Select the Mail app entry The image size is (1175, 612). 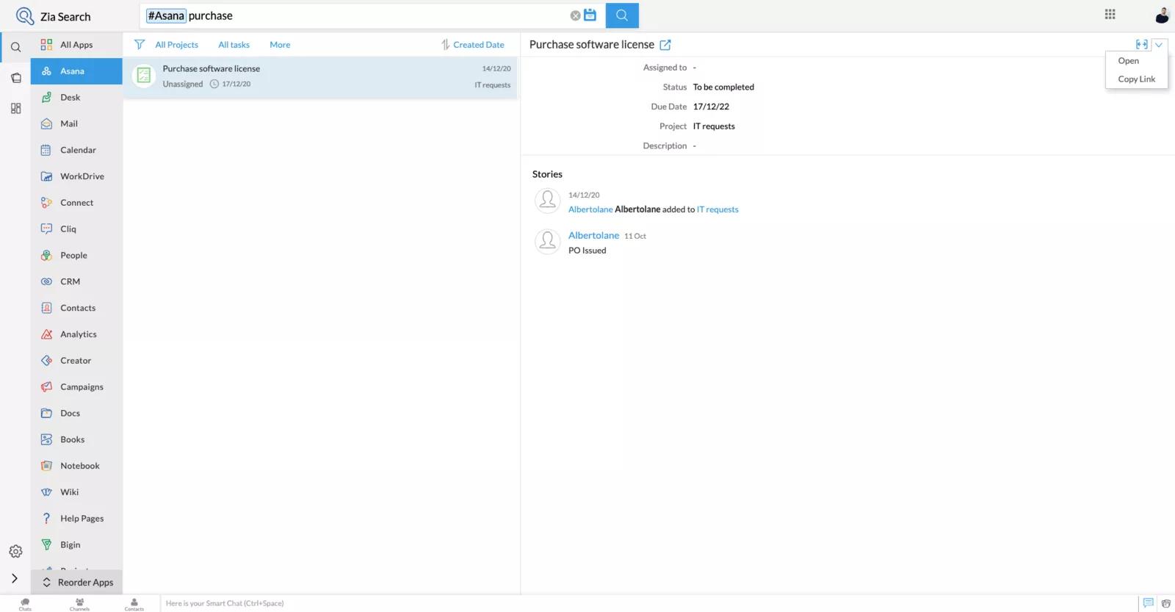pos(76,124)
